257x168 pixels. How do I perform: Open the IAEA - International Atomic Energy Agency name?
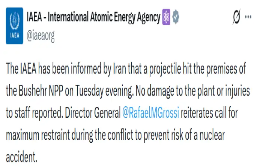tap(93, 16)
